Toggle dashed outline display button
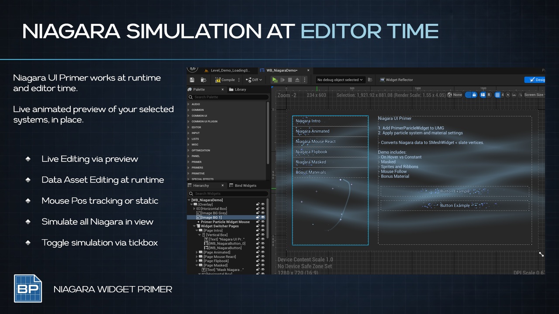The width and height of the screenshot is (559, 314). coord(468,95)
